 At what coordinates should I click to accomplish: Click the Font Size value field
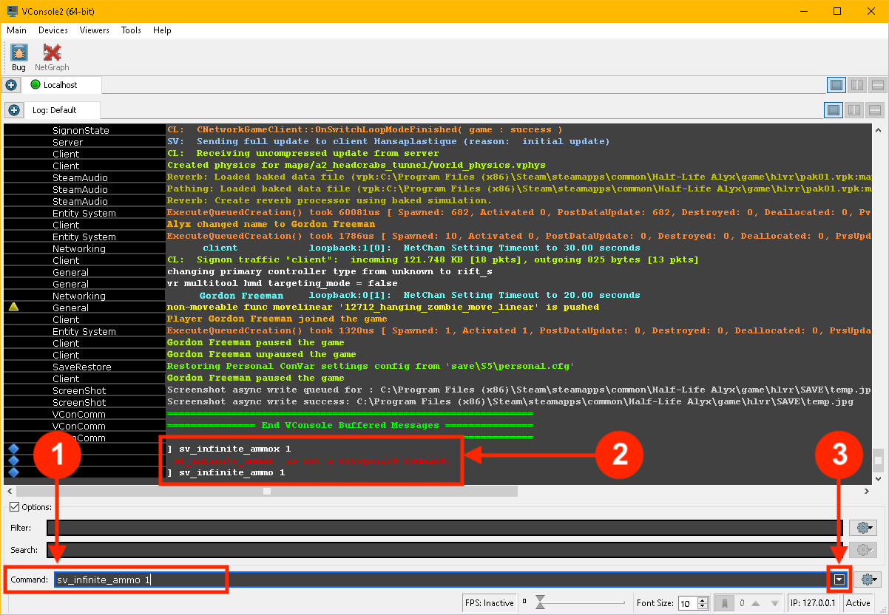coord(687,603)
